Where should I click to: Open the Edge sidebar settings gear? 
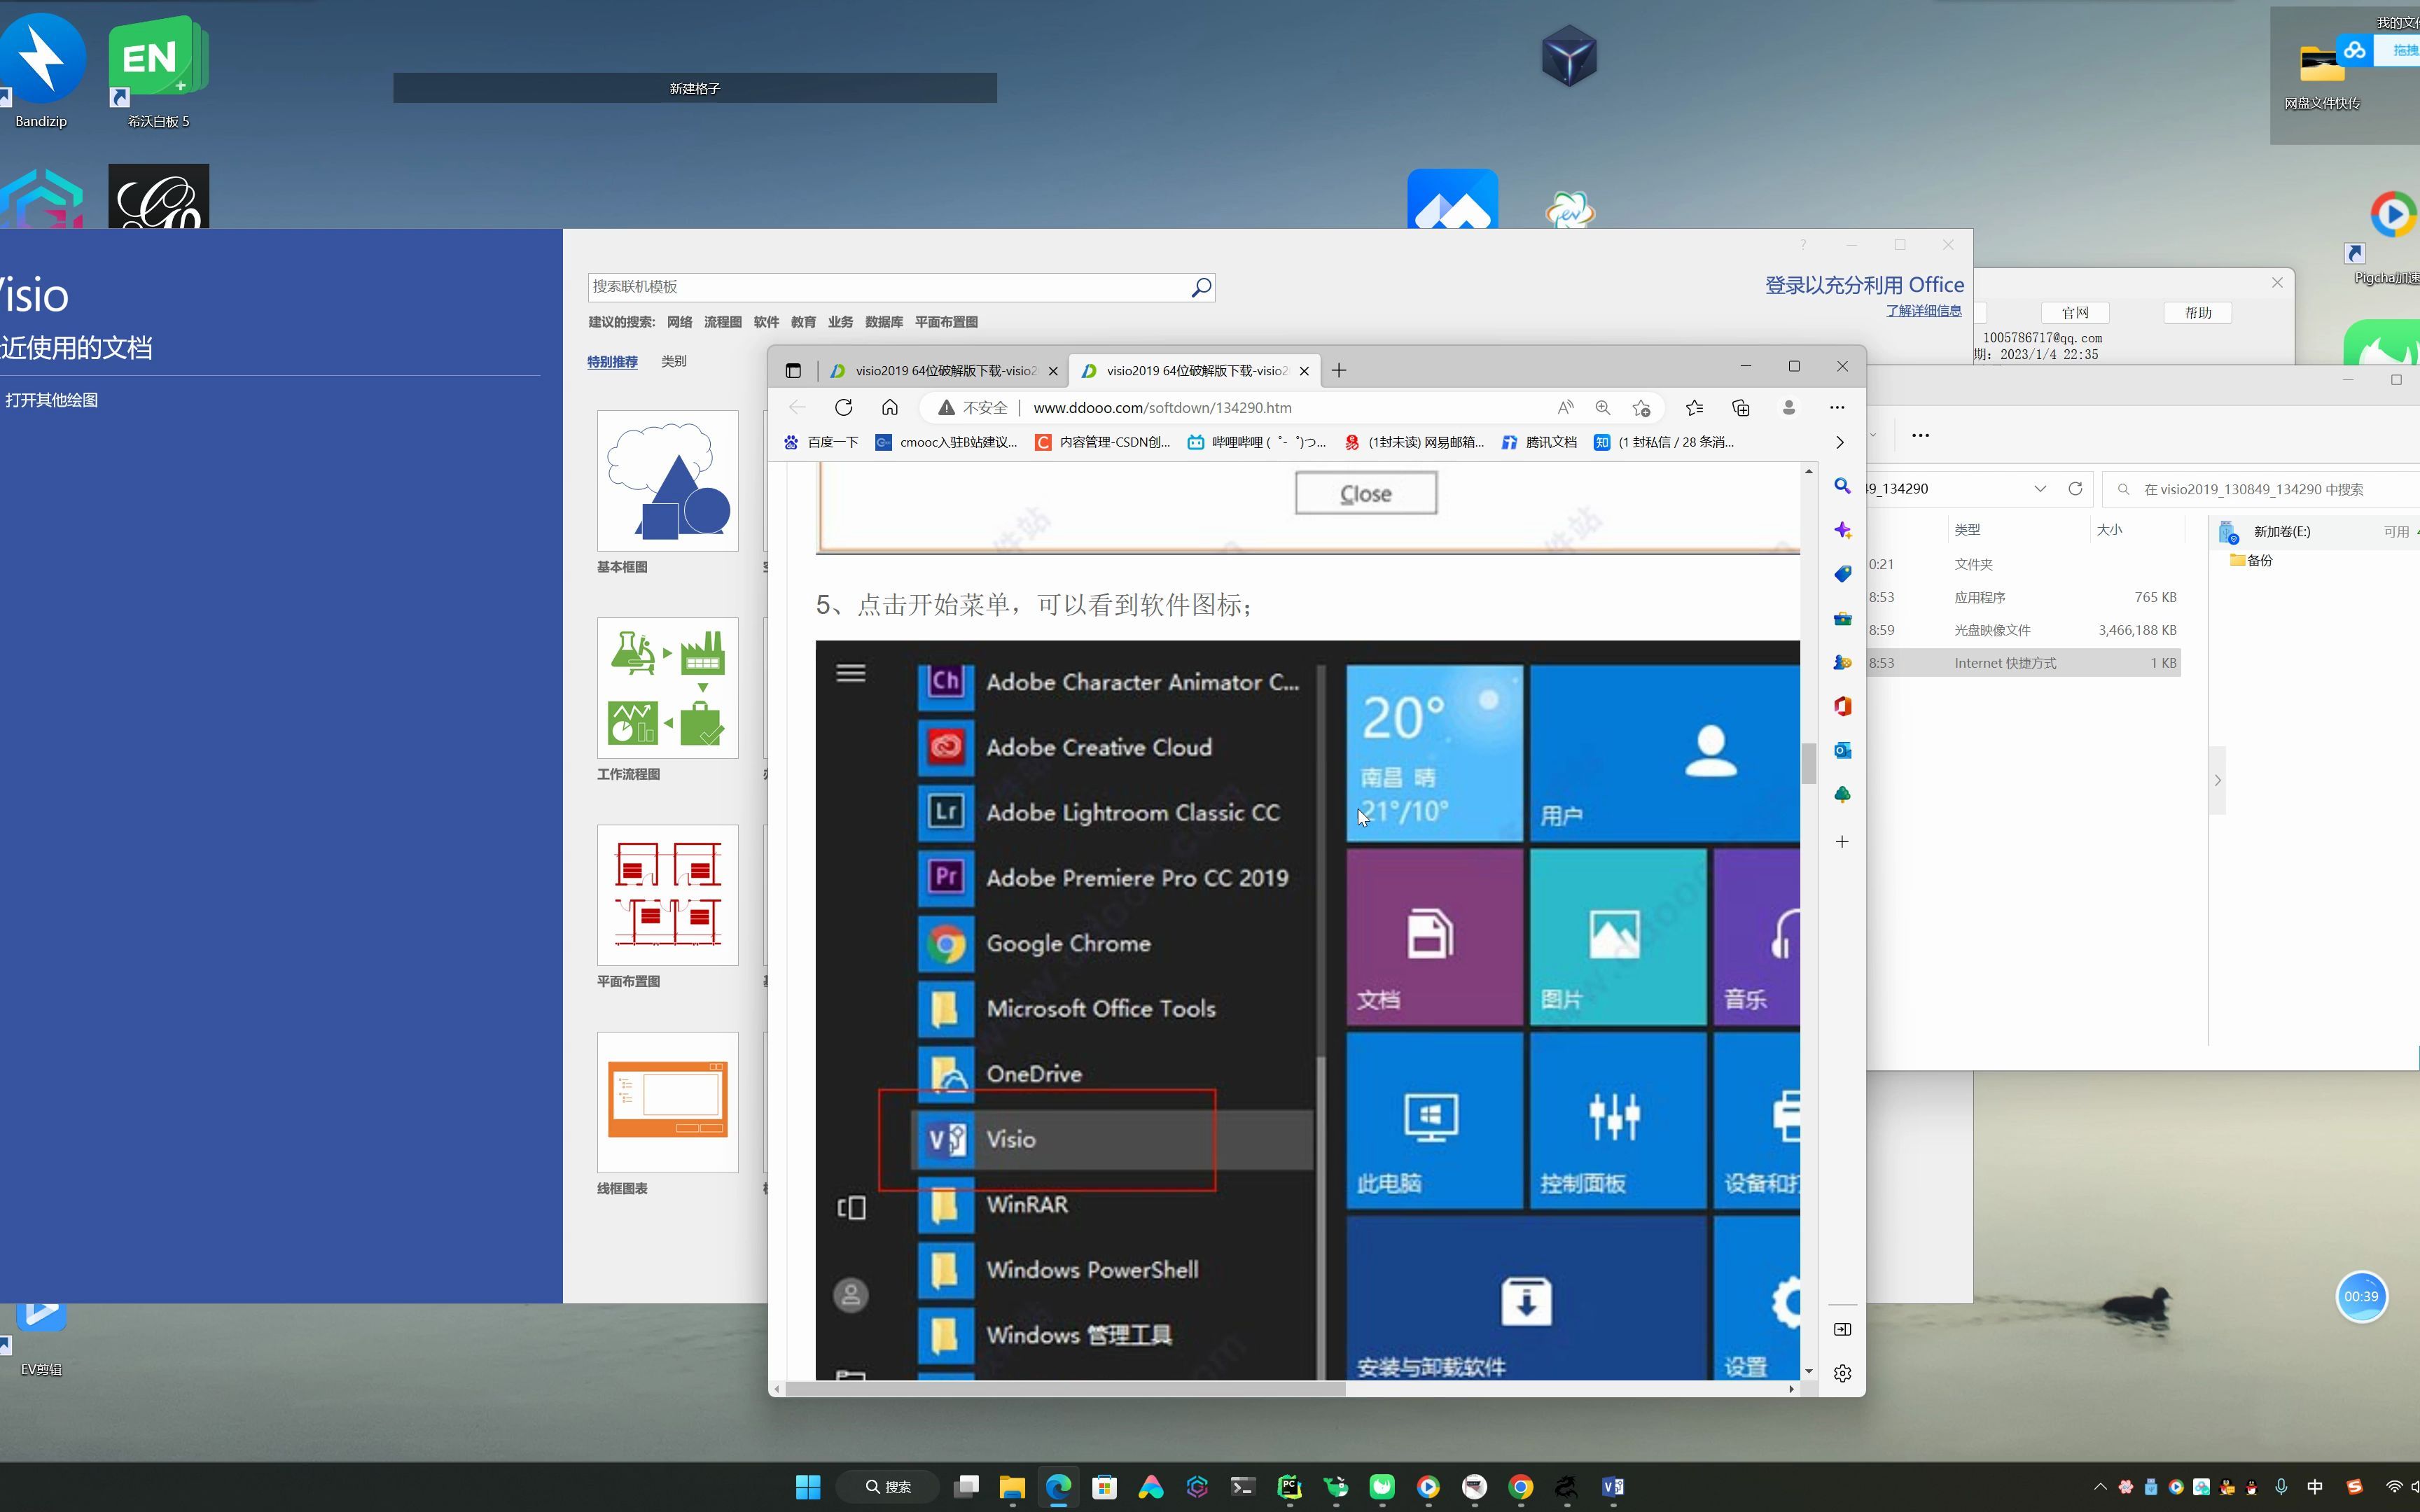pyautogui.click(x=1842, y=1373)
